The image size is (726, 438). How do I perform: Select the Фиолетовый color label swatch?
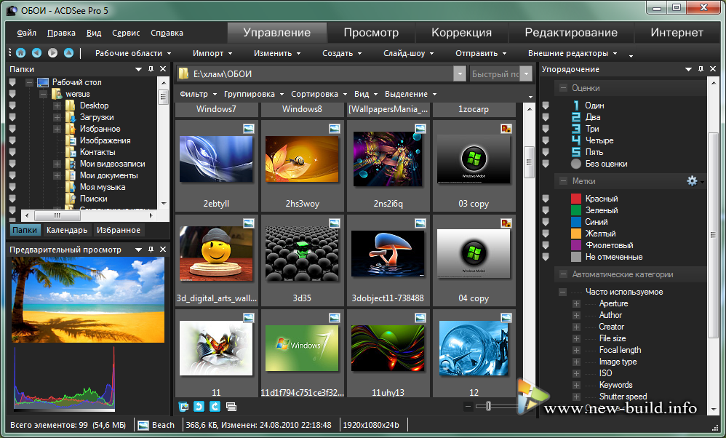(x=576, y=245)
